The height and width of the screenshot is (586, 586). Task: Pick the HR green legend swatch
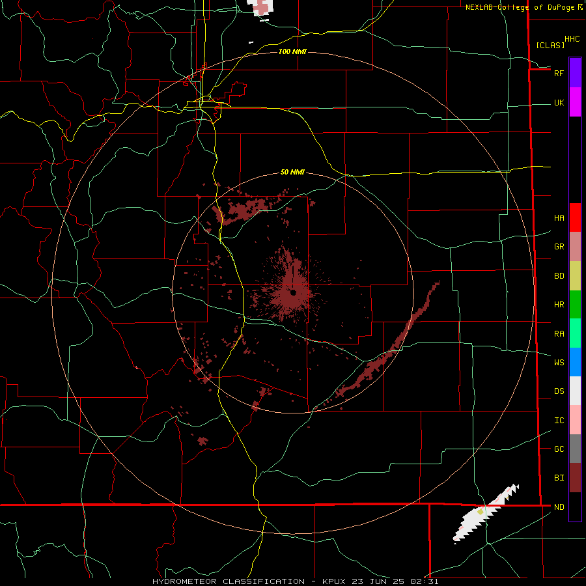575,305
